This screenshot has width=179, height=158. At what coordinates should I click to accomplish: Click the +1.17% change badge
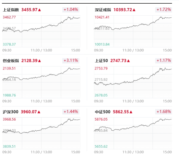click(163, 60)
